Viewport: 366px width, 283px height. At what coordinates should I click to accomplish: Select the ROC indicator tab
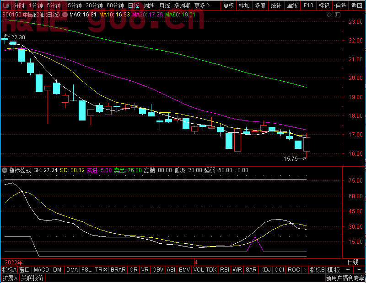tap(294, 270)
